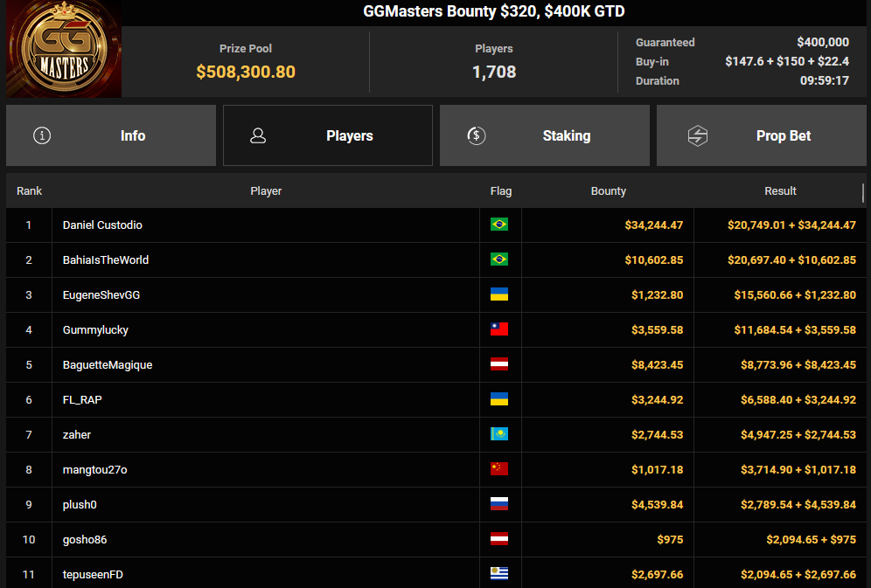Open the Prop Bet tab
Viewport: 871px width, 588px height.
point(762,135)
